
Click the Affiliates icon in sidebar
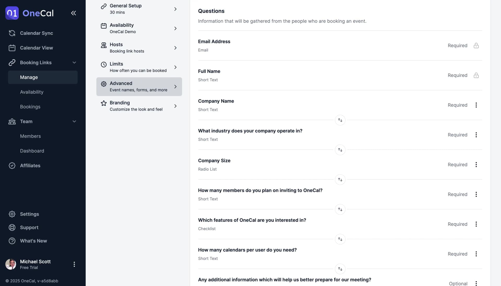tap(12, 166)
